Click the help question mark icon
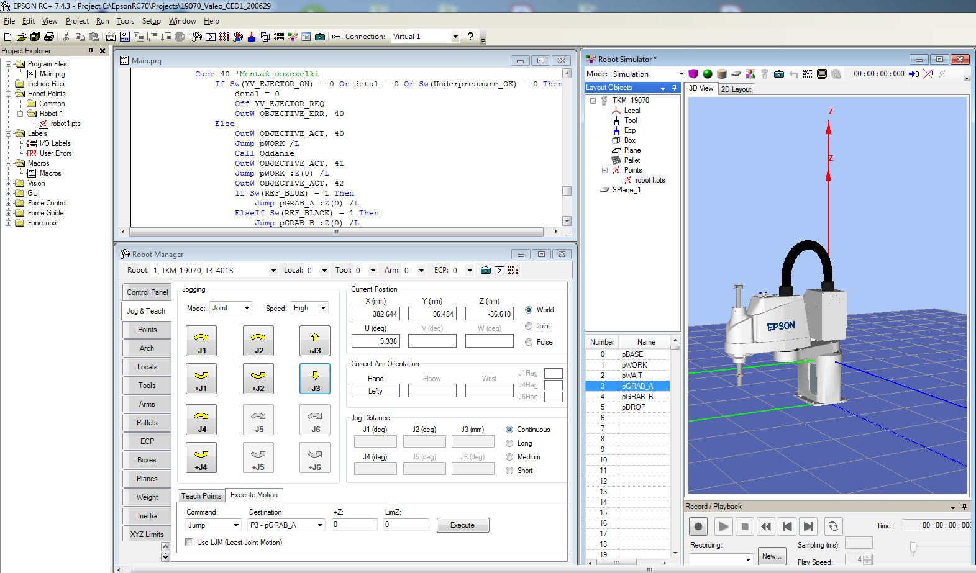This screenshot has height=573, width=976. pos(470,37)
